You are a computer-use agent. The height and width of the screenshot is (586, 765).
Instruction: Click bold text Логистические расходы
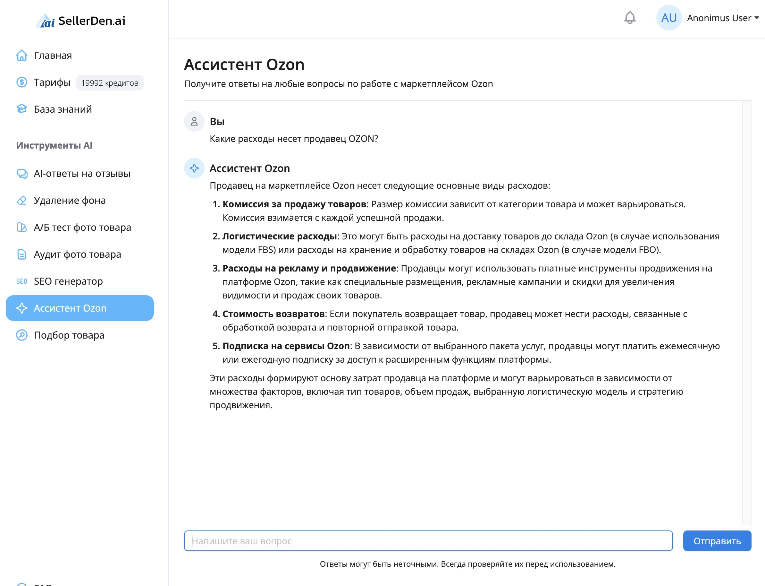coord(280,237)
